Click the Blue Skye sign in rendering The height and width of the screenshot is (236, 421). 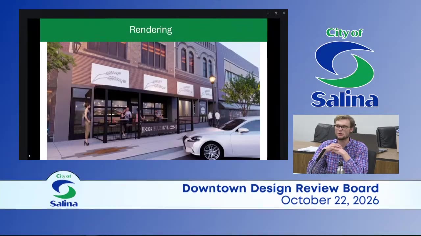pos(160,128)
